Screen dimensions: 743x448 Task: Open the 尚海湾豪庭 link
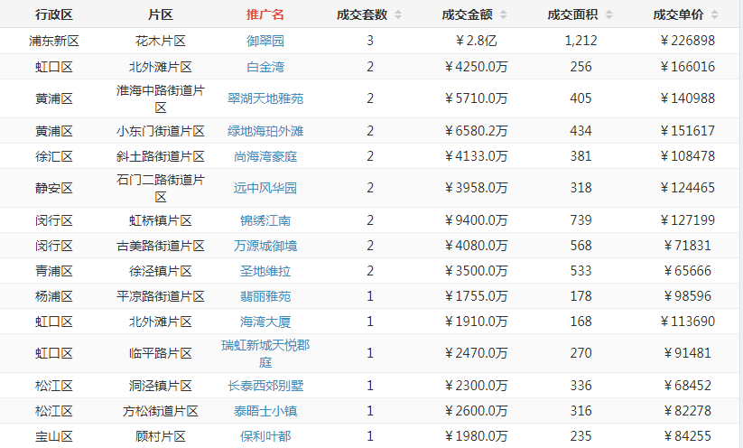click(265, 156)
